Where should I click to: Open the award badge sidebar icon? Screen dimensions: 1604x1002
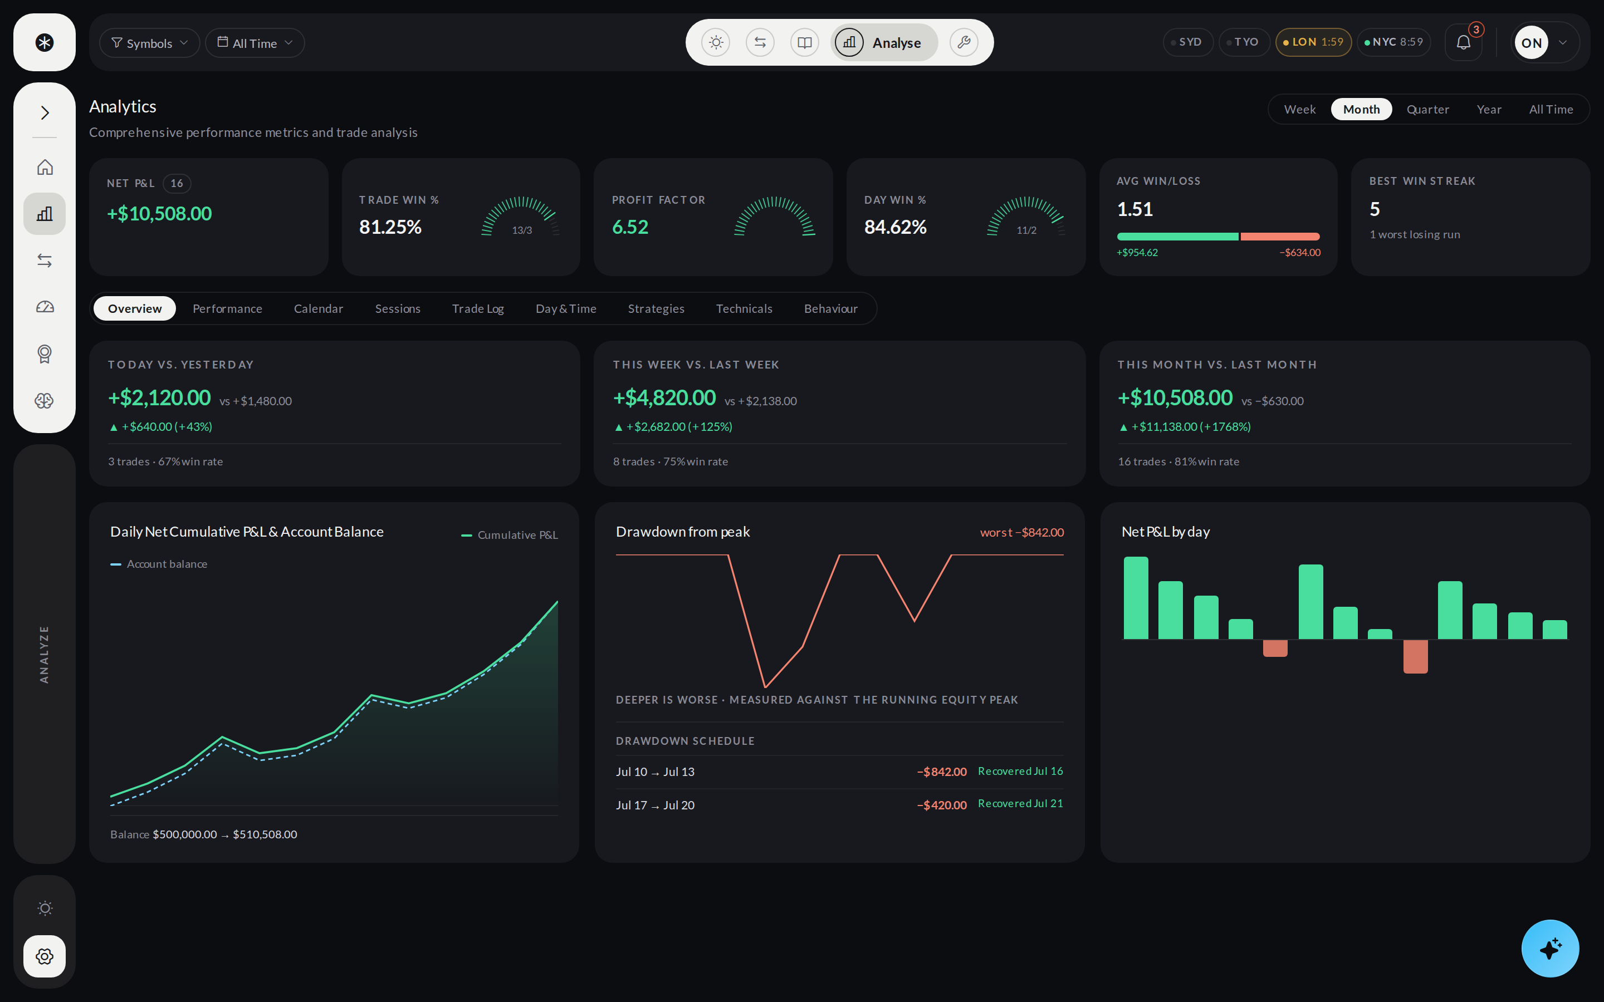click(45, 354)
